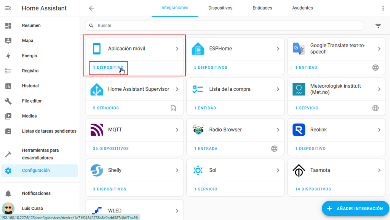Open the 14 dispositivos link under Tasmota
390x220 pixels.
[313, 189]
